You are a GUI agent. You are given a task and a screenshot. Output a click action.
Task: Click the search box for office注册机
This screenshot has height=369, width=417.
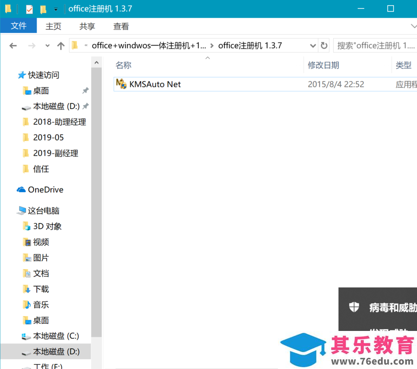pyautogui.click(x=375, y=45)
